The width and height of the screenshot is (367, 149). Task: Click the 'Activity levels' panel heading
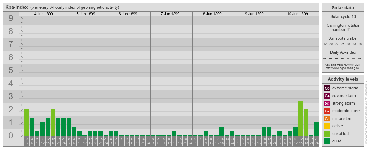pyautogui.click(x=343, y=79)
